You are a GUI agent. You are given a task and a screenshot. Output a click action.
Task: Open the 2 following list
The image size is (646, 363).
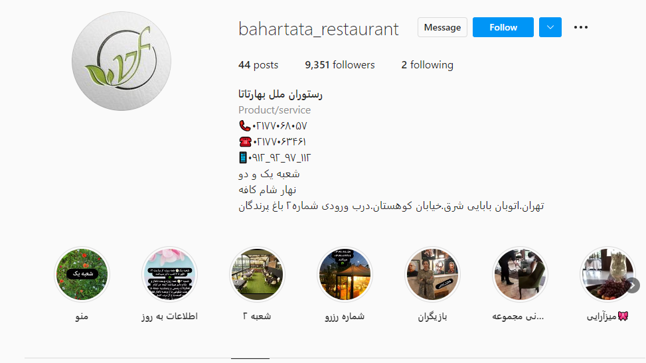(427, 64)
